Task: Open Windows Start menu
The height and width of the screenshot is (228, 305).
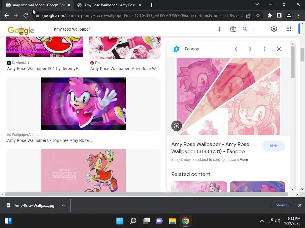Action: coord(120,221)
